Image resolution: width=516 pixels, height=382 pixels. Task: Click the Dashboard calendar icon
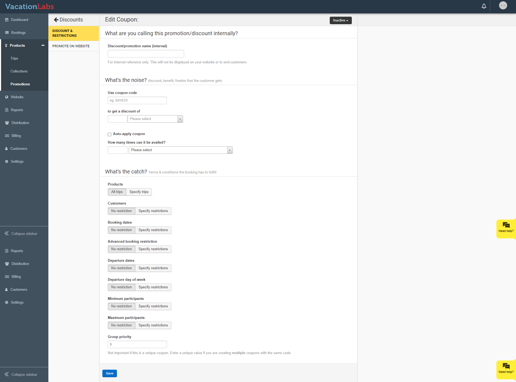(7, 20)
